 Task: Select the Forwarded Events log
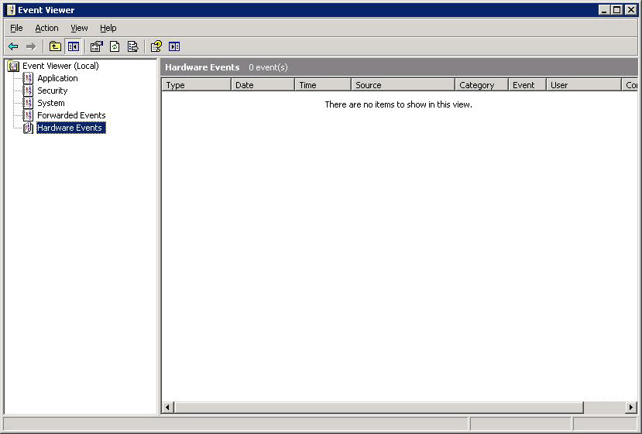pos(71,115)
